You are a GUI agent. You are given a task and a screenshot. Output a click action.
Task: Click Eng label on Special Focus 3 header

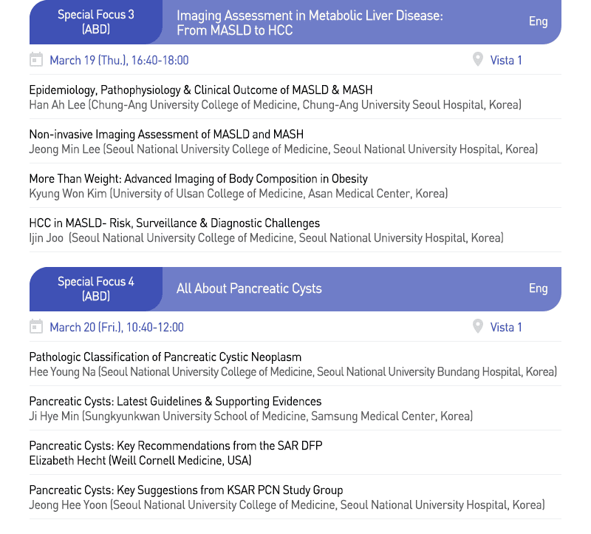coord(538,21)
